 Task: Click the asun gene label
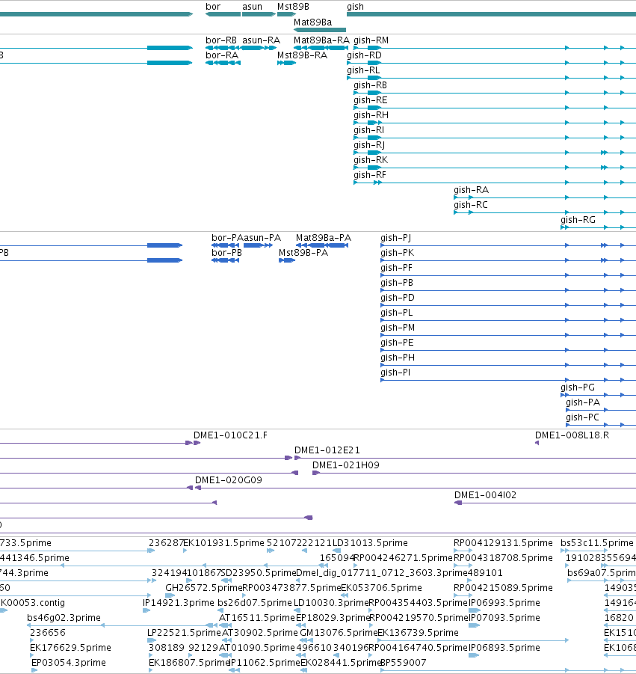pyautogui.click(x=252, y=7)
